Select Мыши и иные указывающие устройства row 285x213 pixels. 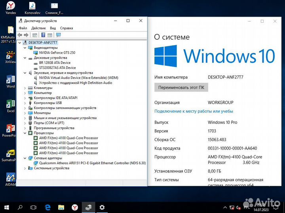(65, 118)
